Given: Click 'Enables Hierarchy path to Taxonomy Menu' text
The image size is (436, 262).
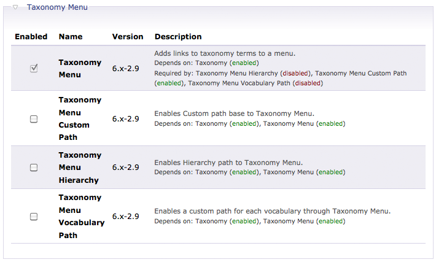Looking at the screenshot, I should [x=228, y=163].
